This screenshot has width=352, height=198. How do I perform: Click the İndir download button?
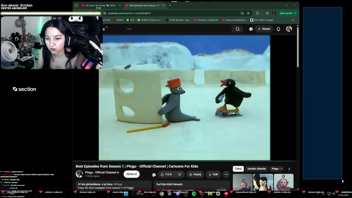tap(213, 174)
